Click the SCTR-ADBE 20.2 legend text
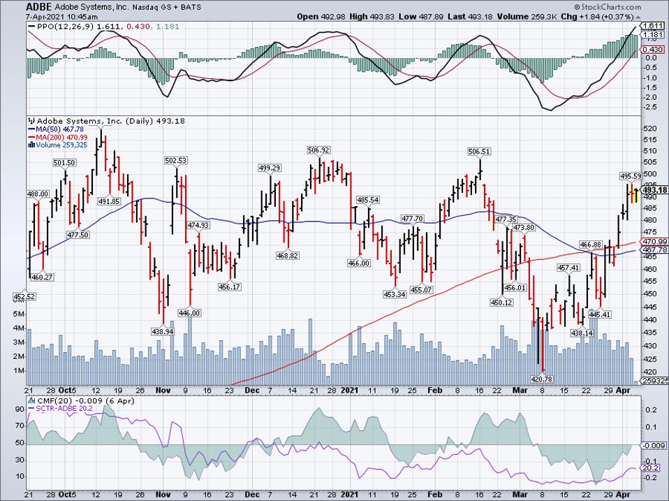Screen dimensions: 669x501 pos(64,408)
